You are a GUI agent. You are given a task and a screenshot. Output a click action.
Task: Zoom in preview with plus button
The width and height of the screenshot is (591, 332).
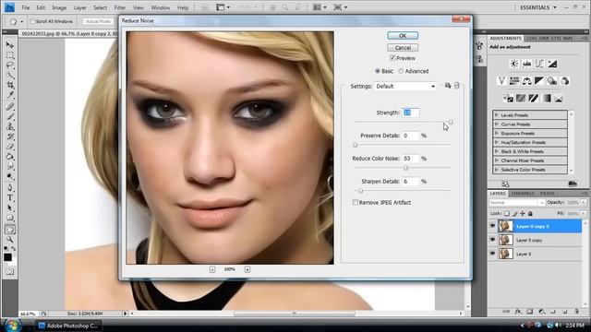pyautogui.click(x=247, y=269)
